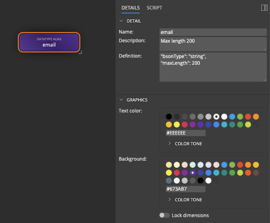The image size is (270, 223).
Task: Collapse the GRAPHICS section
Action: click(121, 100)
